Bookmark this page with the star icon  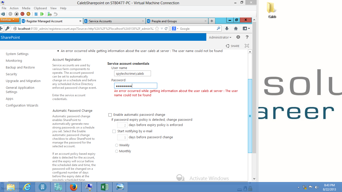click(157, 28)
